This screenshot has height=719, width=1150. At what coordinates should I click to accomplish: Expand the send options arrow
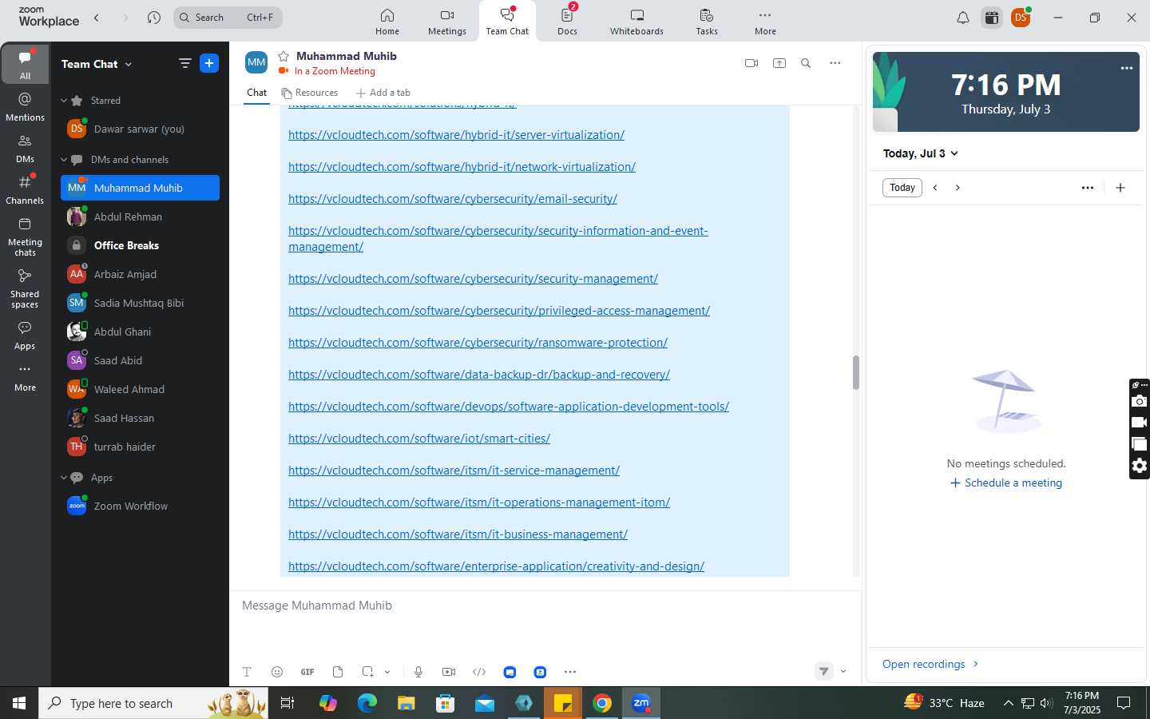[x=843, y=671]
